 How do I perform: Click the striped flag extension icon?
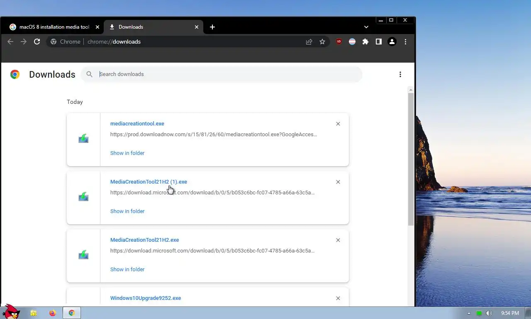point(352,42)
